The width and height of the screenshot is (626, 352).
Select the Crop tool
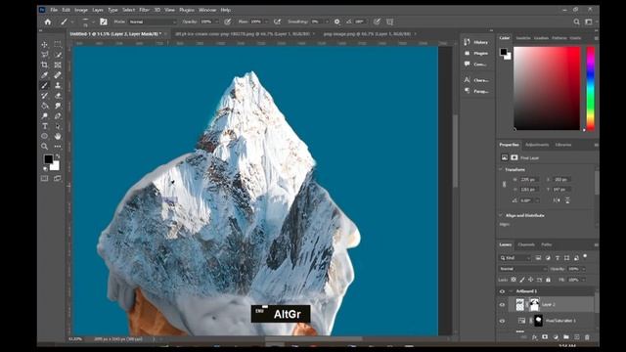[44, 65]
